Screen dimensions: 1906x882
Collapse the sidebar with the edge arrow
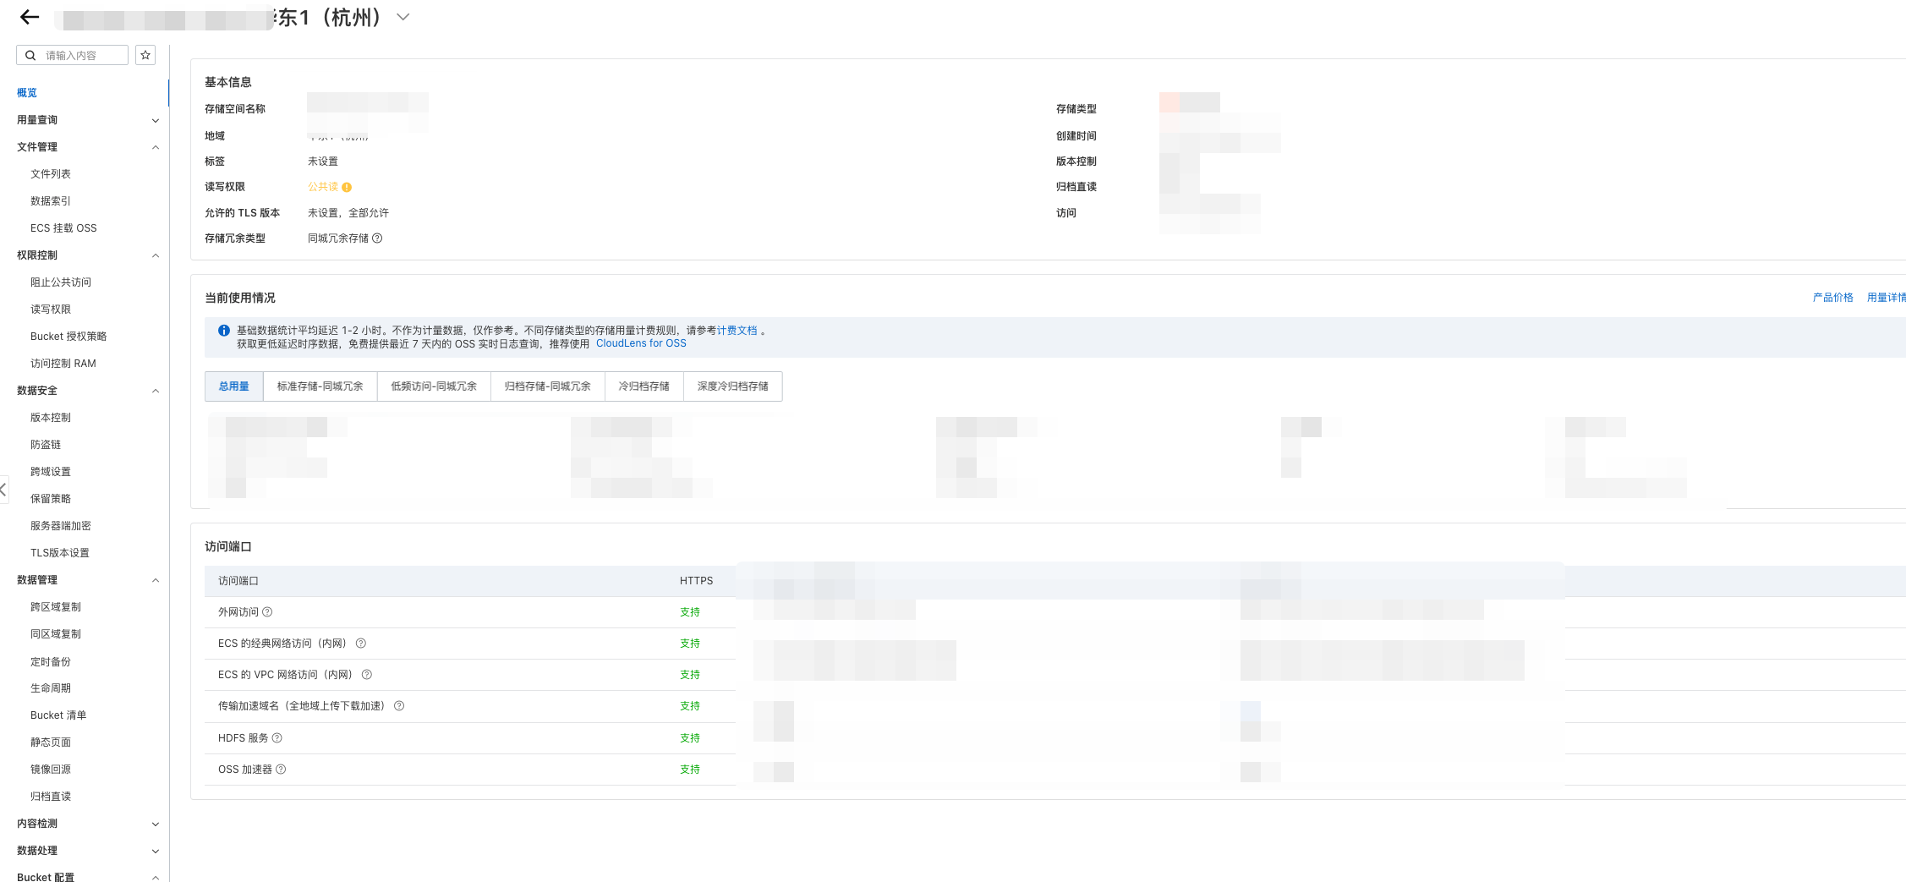coord(3,489)
